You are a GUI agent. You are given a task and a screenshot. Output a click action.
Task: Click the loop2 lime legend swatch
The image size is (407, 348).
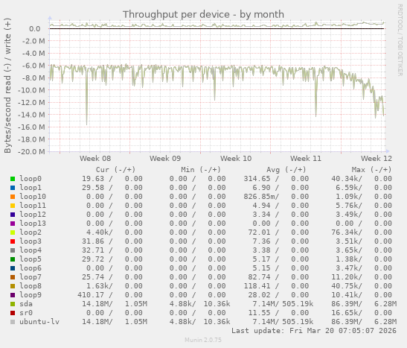coord(13,232)
